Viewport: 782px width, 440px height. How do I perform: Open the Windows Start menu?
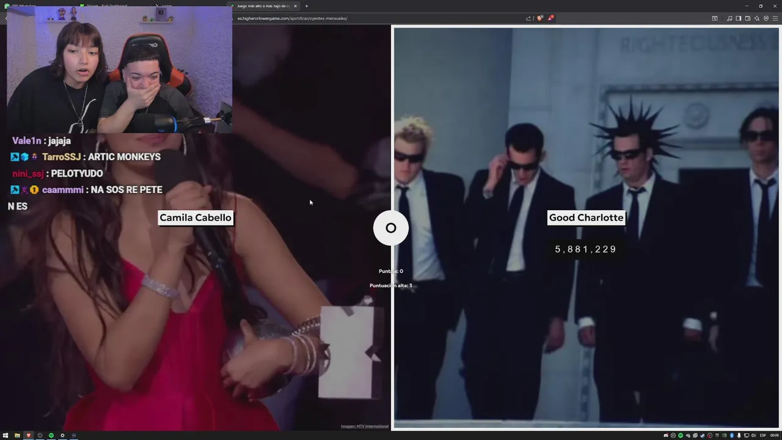pyautogui.click(x=5, y=435)
